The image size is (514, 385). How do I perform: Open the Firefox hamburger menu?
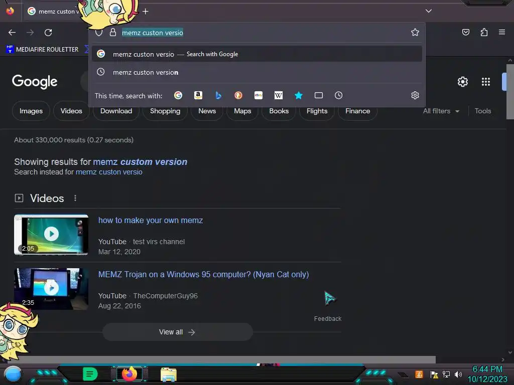tap(502, 32)
